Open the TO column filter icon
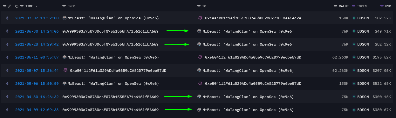 click(199, 6)
